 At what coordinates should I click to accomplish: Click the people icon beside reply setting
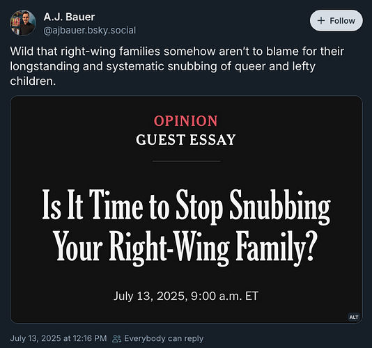116,338
